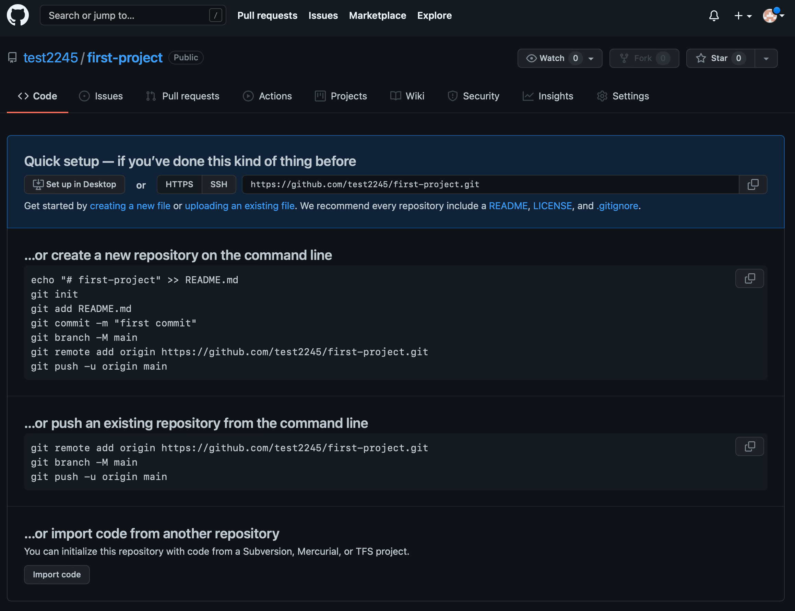Select the Code tab

(37, 96)
